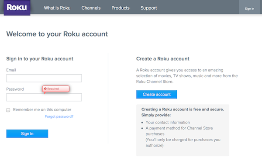Image resolution: width=262 pixels, height=164 pixels.
Task: Go to the Products menu
Action: point(121,8)
